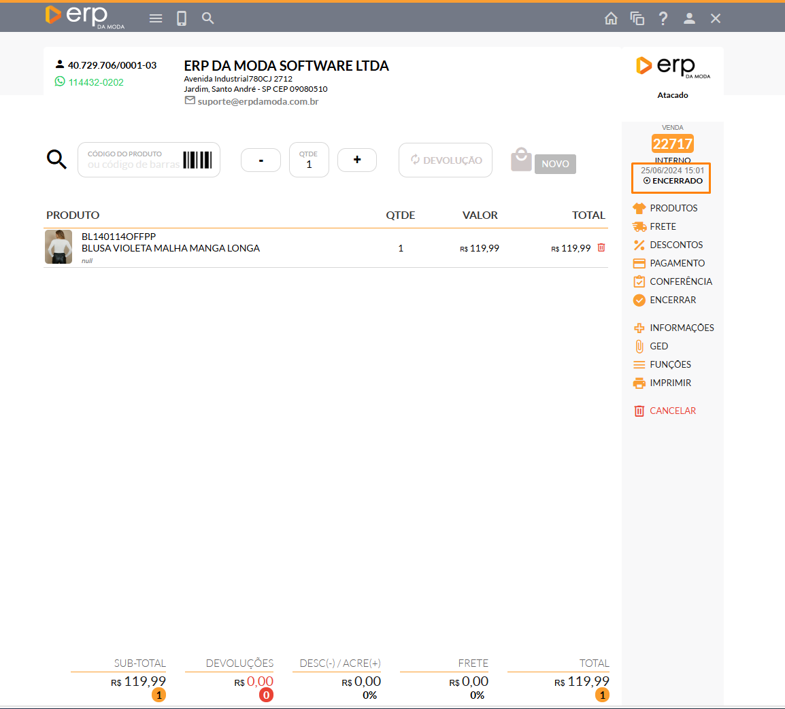The width and height of the screenshot is (785, 709).
Task: Select Imprimir to print the sale
Action: [x=670, y=383]
